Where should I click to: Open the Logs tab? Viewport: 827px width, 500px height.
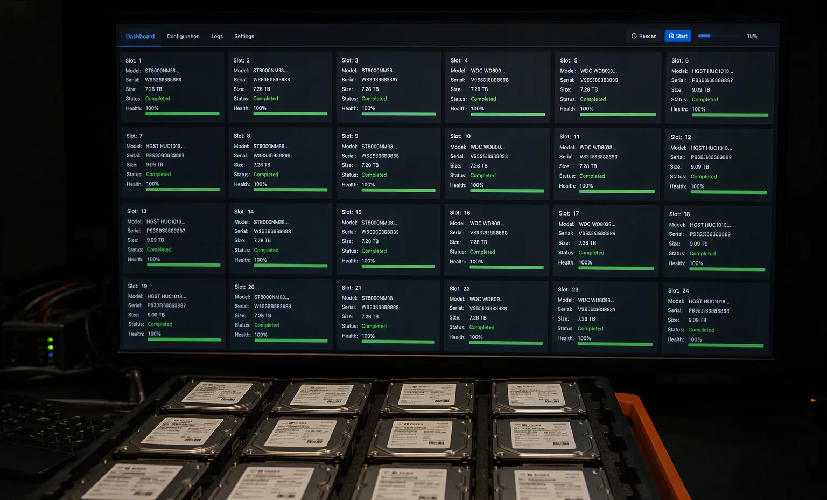[217, 37]
